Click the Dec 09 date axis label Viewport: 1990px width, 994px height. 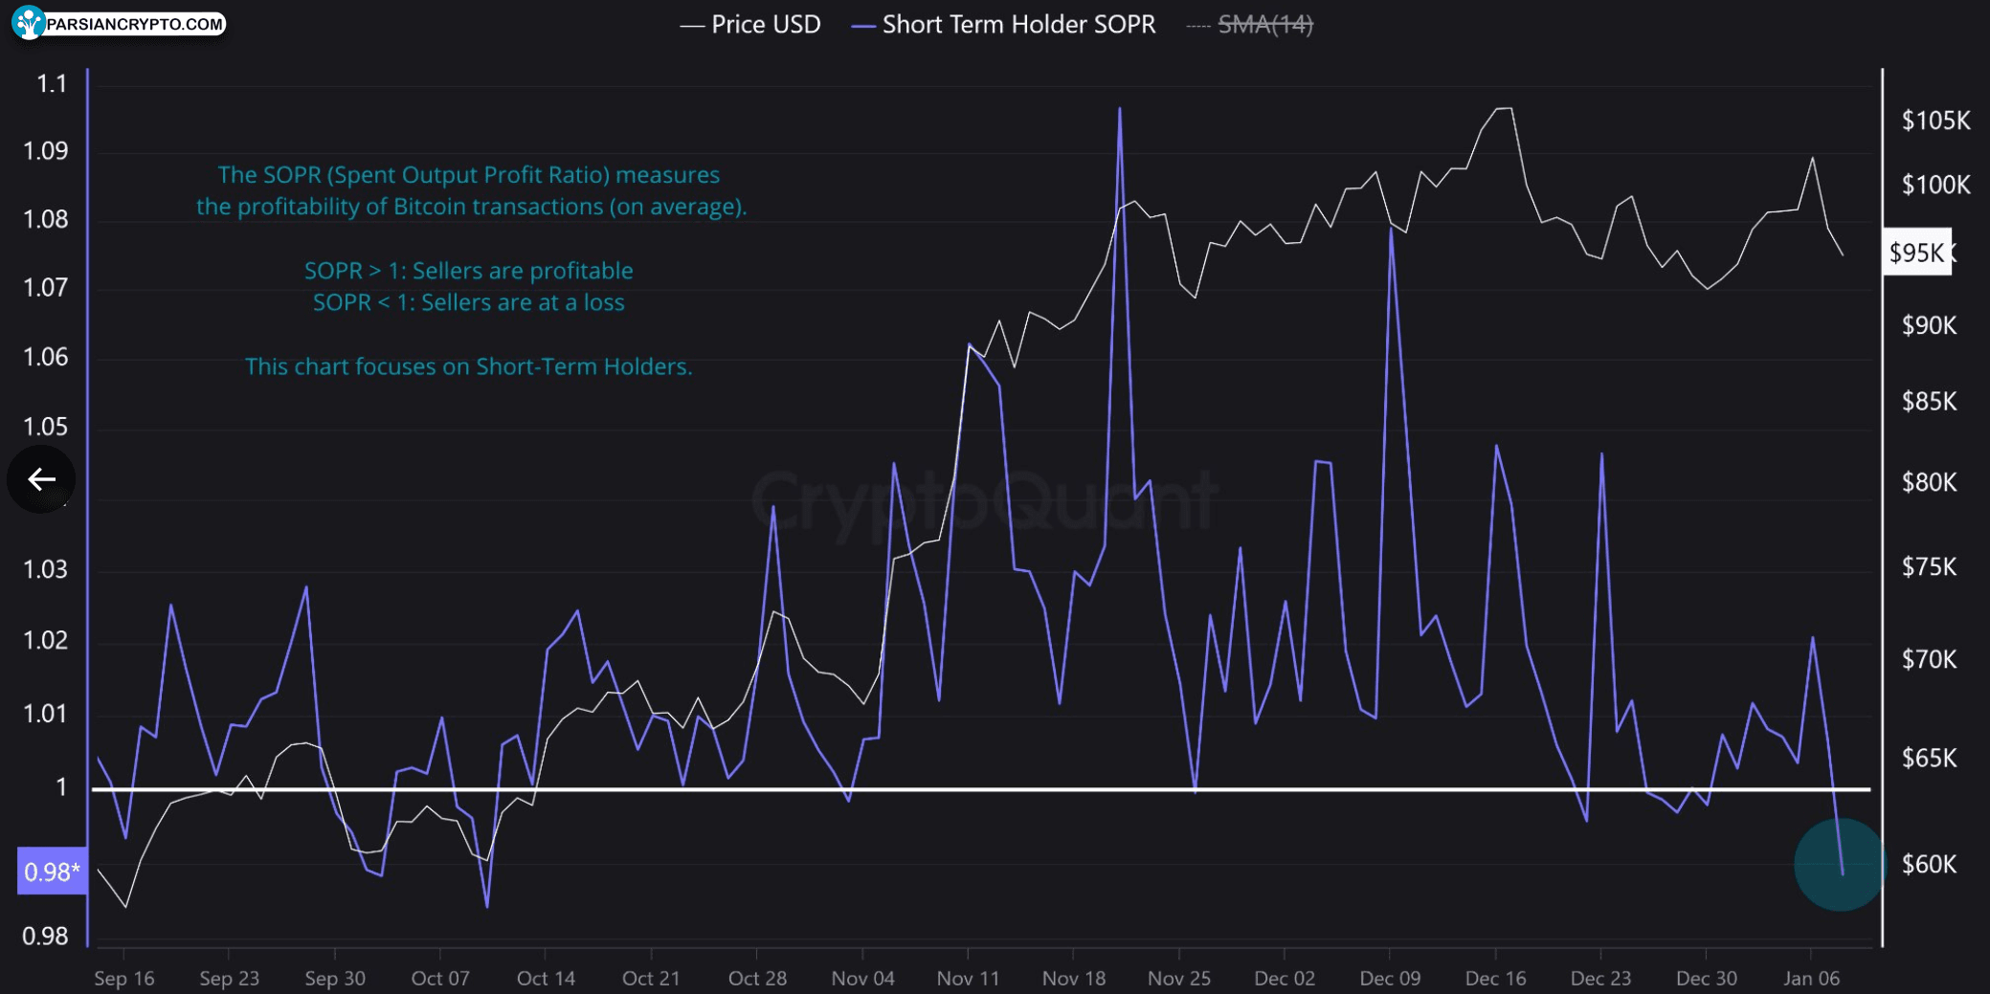click(1390, 978)
